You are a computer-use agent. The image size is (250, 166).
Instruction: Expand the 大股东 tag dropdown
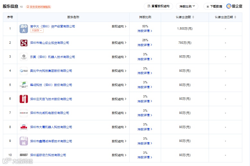coord(37,31)
